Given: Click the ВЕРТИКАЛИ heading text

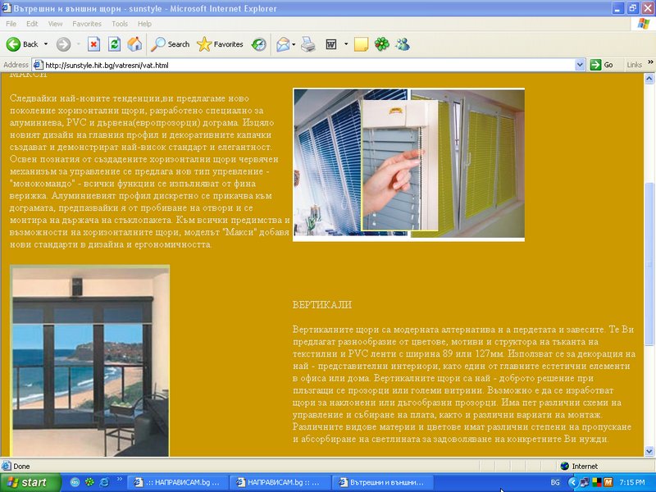Looking at the screenshot, I should 322,304.
